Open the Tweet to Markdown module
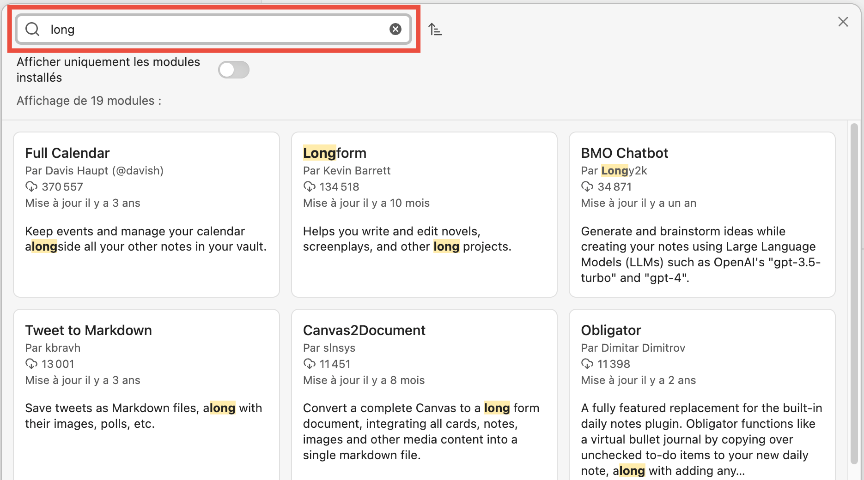Image resolution: width=864 pixels, height=480 pixels. point(146,392)
